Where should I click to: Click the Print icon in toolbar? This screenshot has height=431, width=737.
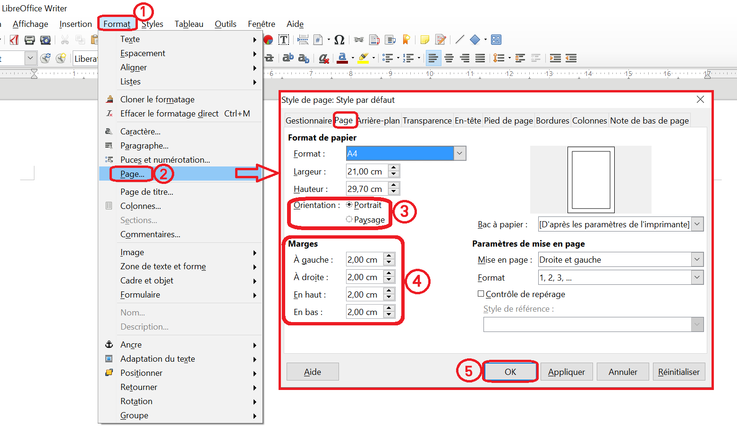tap(30, 40)
